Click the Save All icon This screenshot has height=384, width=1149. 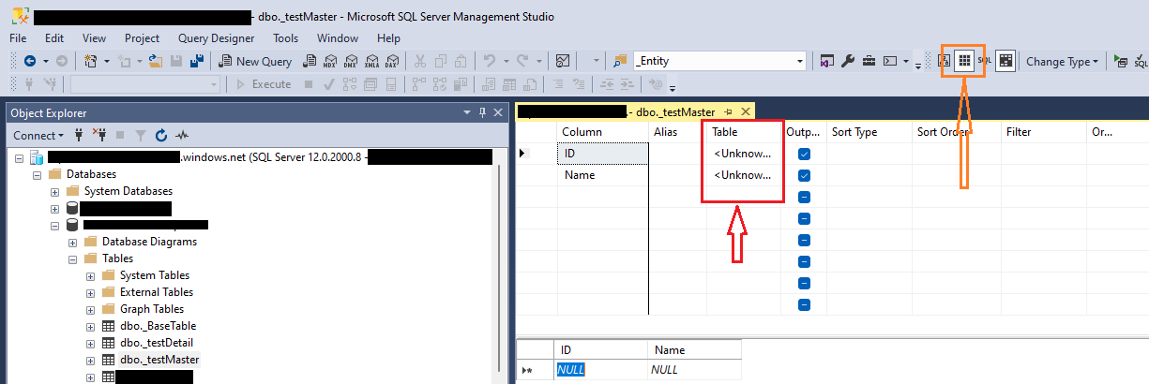197,61
